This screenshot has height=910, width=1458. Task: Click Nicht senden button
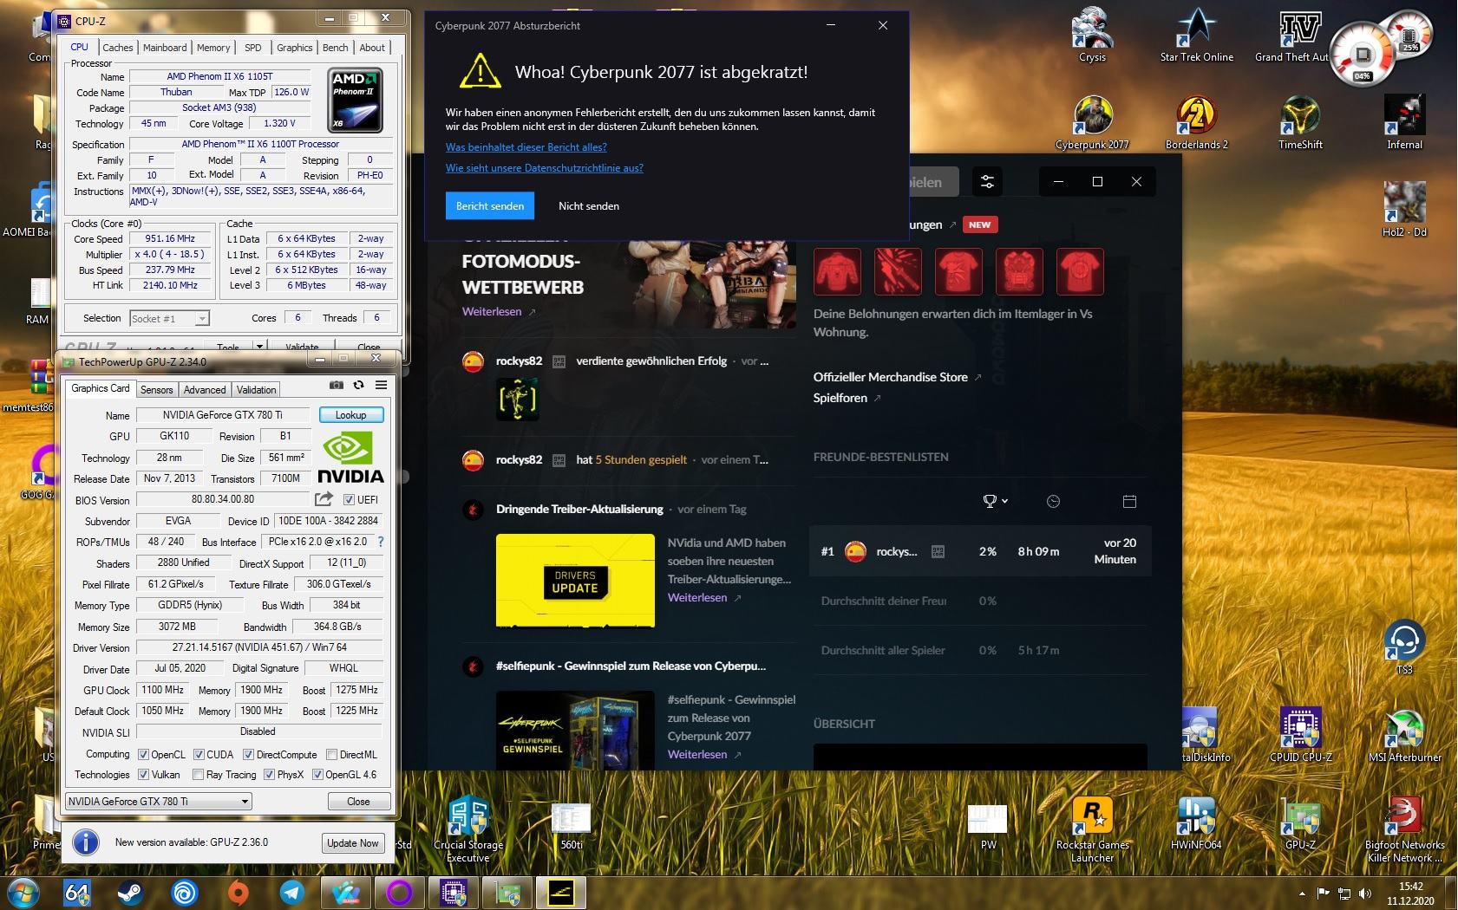click(x=589, y=206)
